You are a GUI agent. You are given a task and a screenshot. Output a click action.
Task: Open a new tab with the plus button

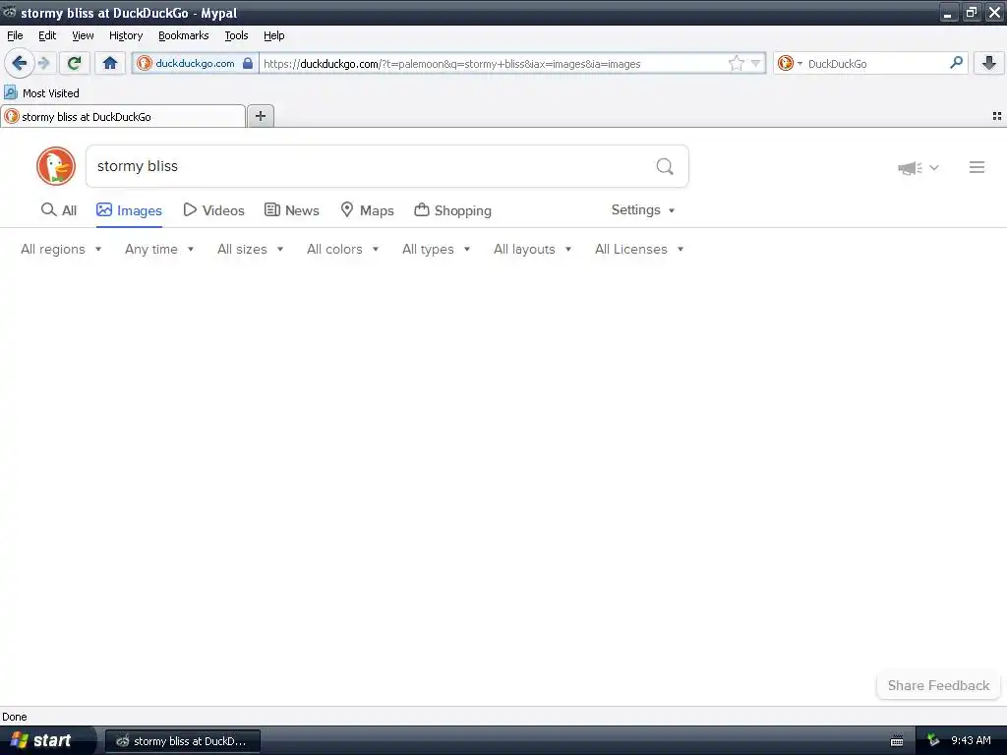pos(260,116)
